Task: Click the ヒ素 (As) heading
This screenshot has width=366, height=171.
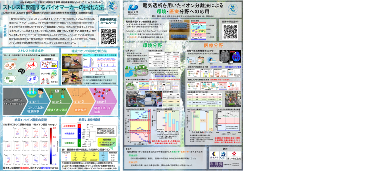Action: tap(129, 50)
